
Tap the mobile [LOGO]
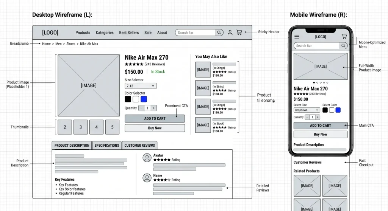point(321,37)
